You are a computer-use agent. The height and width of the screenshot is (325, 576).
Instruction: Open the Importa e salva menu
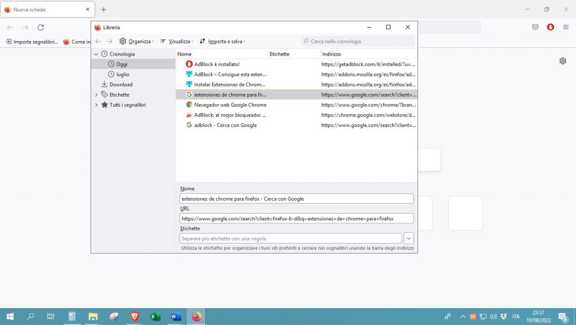coord(223,41)
